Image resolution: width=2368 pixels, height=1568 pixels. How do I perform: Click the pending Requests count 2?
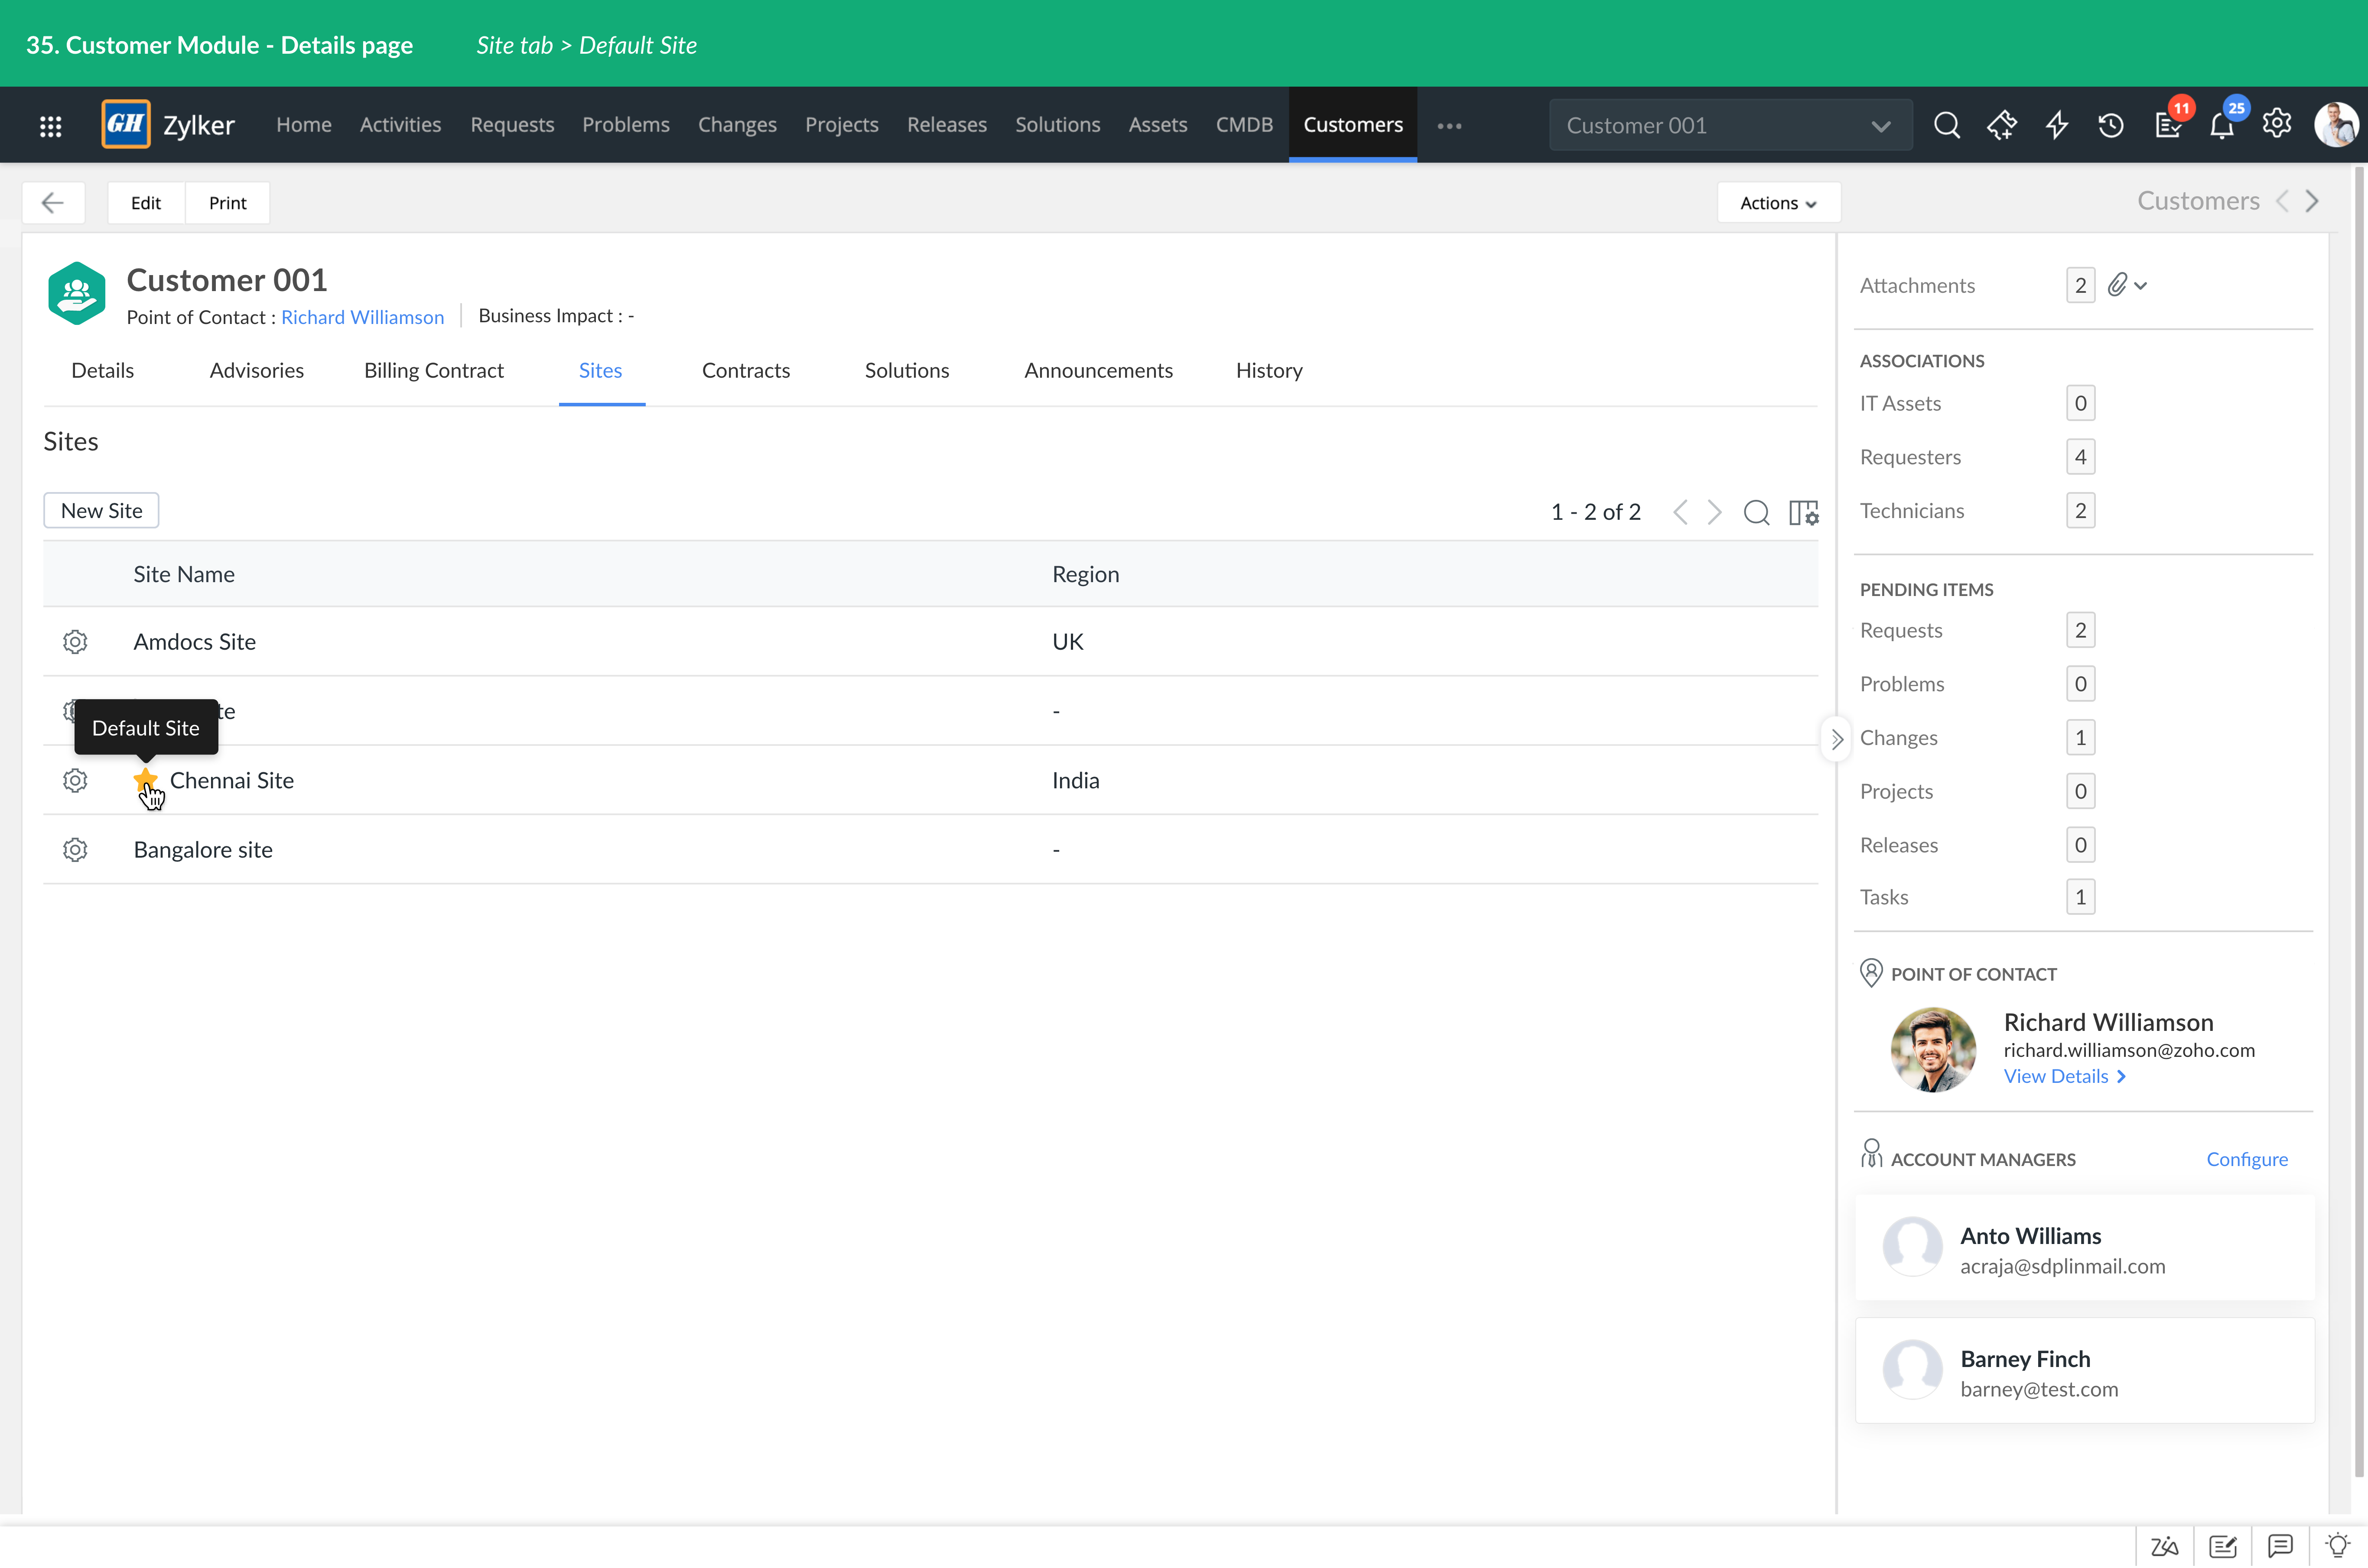(2080, 630)
